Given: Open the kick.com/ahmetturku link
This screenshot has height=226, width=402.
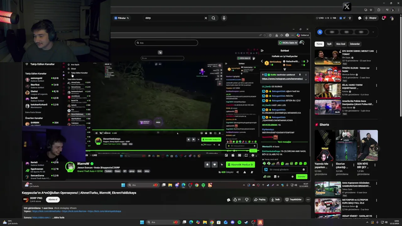Looking at the screenshot, I should point(46,211).
